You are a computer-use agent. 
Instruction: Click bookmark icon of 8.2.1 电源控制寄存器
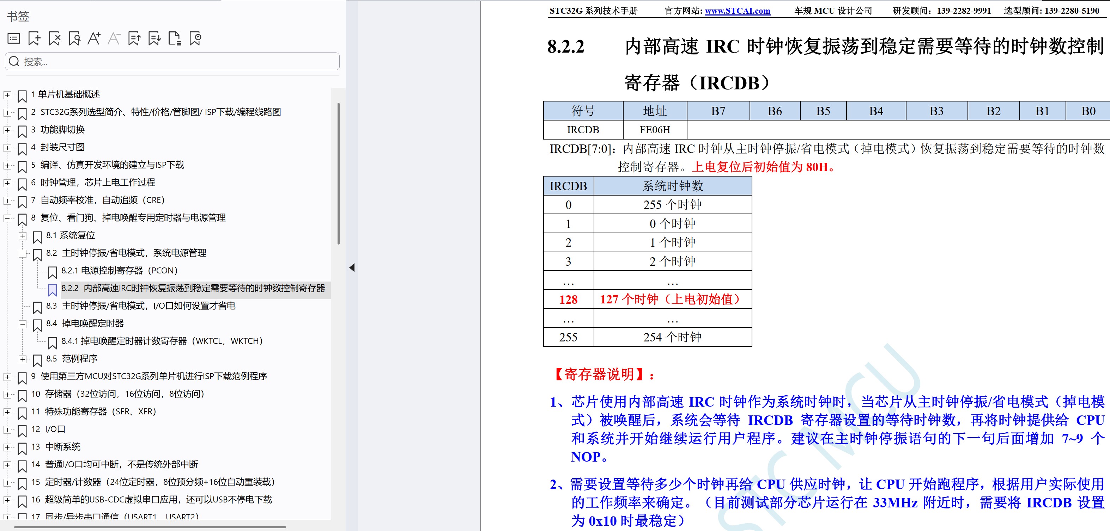[52, 272]
